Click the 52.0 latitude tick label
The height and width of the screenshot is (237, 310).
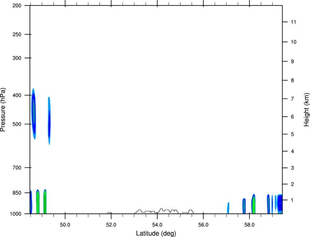point(111,225)
